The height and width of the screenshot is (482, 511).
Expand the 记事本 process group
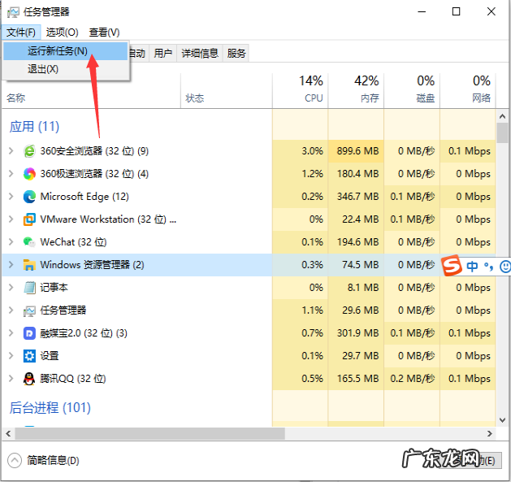(11, 287)
